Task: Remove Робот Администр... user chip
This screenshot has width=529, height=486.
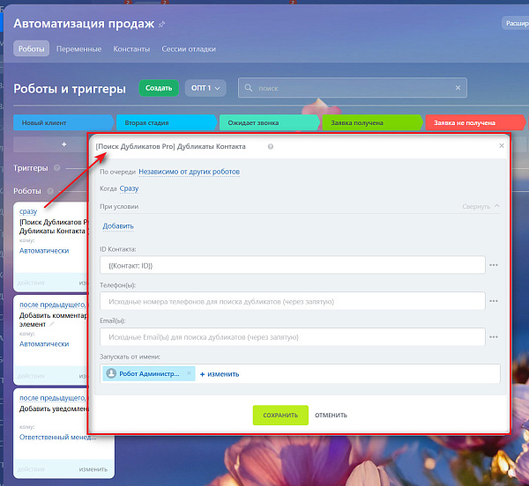Action: click(x=189, y=373)
